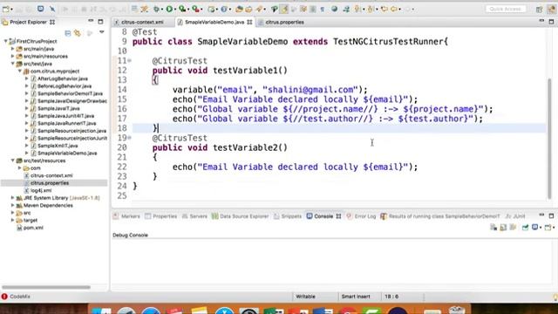558x314 pixels.
Task: Click the New file toolbar icon
Action: pyautogui.click(x=6, y=10)
